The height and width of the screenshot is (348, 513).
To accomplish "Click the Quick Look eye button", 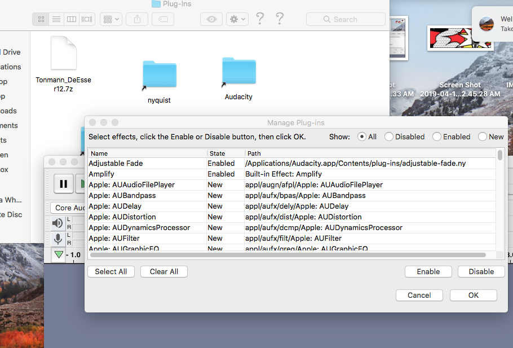I will (x=211, y=19).
